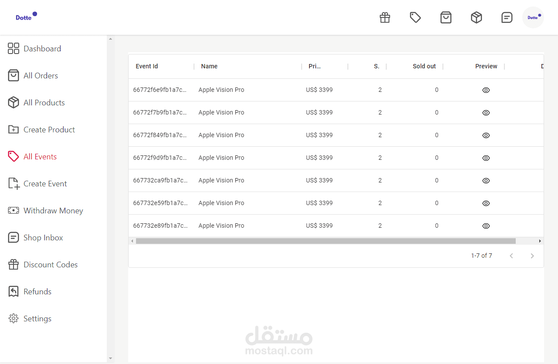Open the message icon in top header
This screenshot has height=364, width=558.
point(507,17)
